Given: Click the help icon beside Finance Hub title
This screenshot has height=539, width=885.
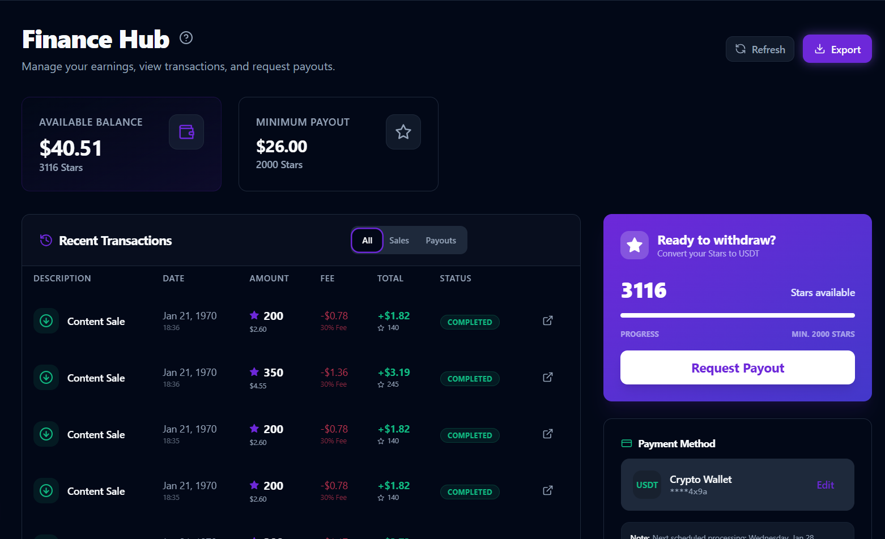Looking at the screenshot, I should pos(186,37).
